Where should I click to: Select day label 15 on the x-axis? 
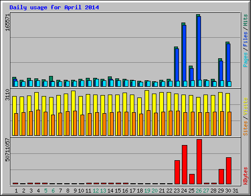(118, 191)
